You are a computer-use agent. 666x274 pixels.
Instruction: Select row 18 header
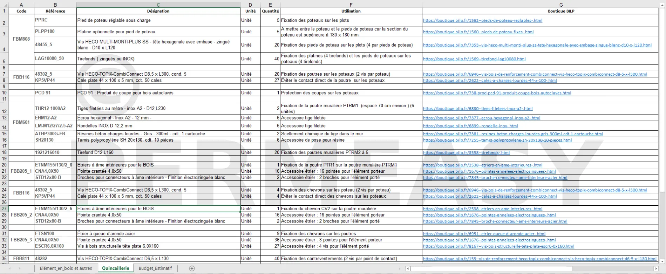[x=4, y=152]
